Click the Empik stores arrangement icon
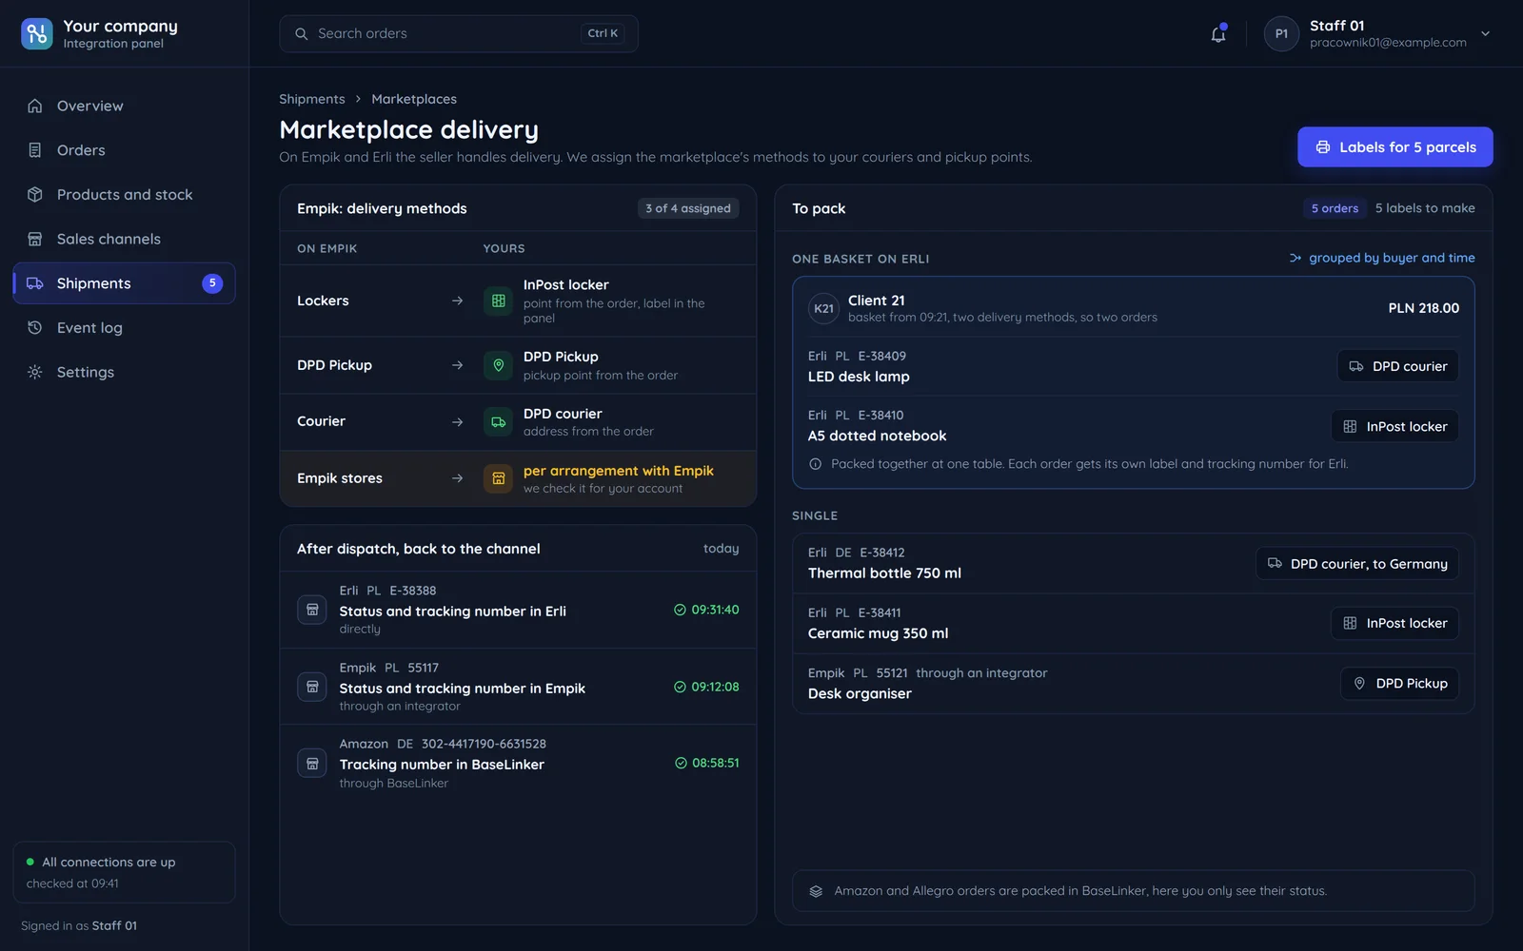Image resolution: width=1523 pixels, height=951 pixels. pyautogui.click(x=498, y=478)
